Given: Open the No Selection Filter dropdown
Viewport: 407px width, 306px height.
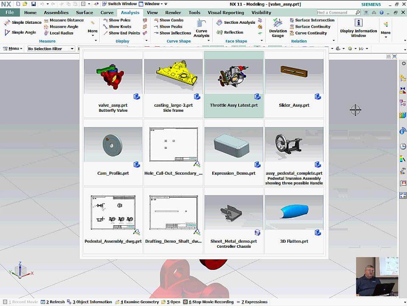Looking at the screenshot, I should tap(51, 48).
